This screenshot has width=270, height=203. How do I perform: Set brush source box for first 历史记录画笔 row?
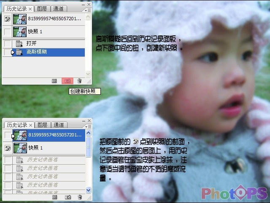click(8, 160)
